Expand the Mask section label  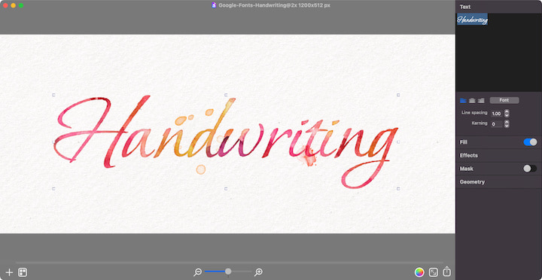pos(466,169)
